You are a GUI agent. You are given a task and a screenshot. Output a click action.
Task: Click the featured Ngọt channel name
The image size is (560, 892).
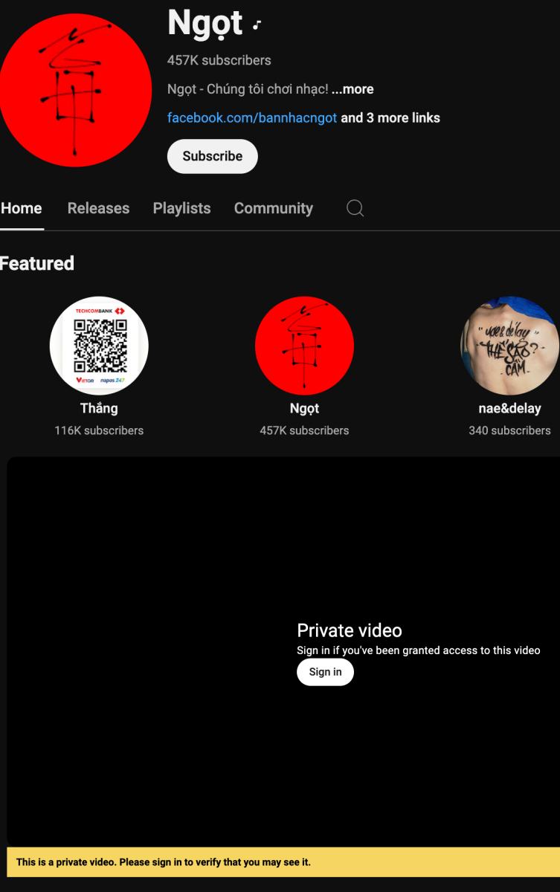pos(304,408)
